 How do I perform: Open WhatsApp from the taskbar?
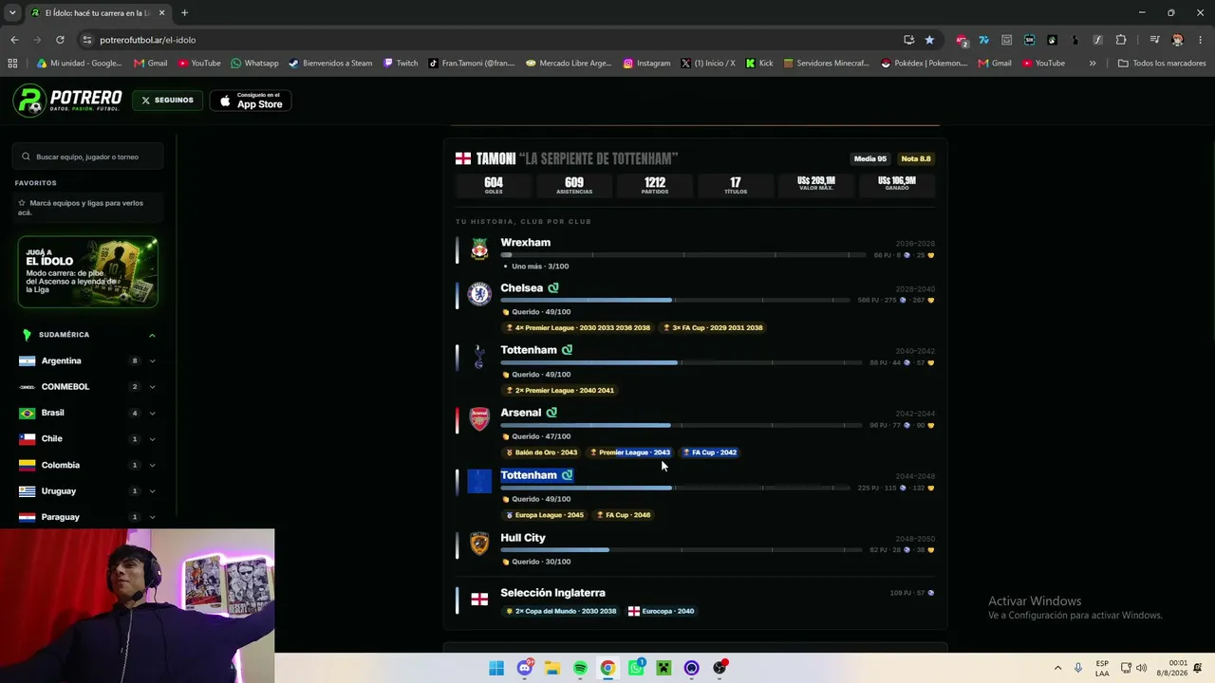636,668
